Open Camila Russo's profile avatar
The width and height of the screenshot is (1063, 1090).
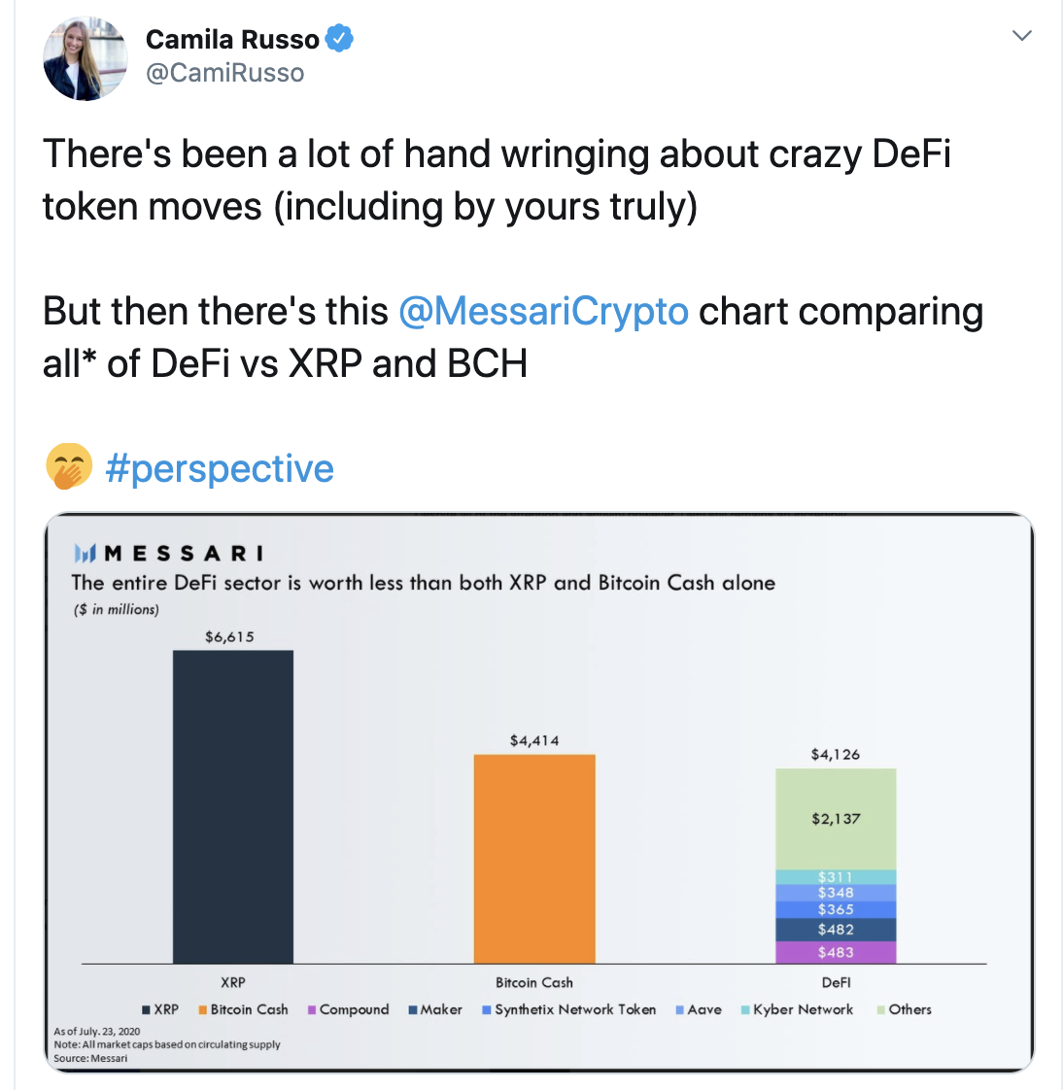[x=86, y=58]
